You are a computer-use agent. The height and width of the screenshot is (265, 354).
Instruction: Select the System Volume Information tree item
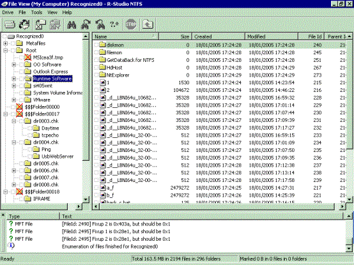point(58,93)
